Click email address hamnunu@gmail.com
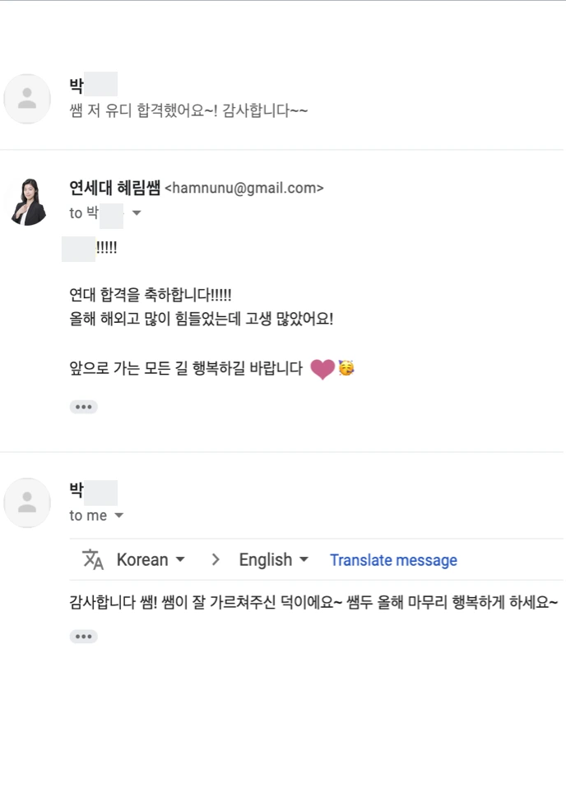The width and height of the screenshot is (566, 794). [x=244, y=188]
